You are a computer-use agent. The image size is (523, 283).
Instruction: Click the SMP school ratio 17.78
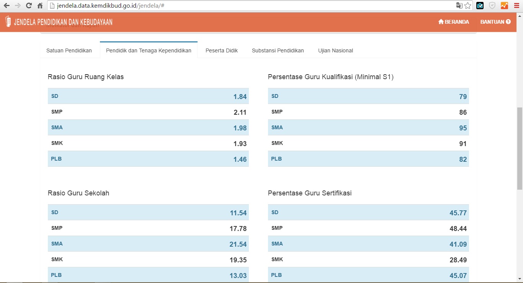tap(238, 229)
